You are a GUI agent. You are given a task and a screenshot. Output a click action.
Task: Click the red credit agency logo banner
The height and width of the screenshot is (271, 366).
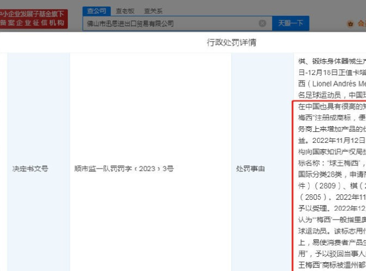click(x=35, y=18)
